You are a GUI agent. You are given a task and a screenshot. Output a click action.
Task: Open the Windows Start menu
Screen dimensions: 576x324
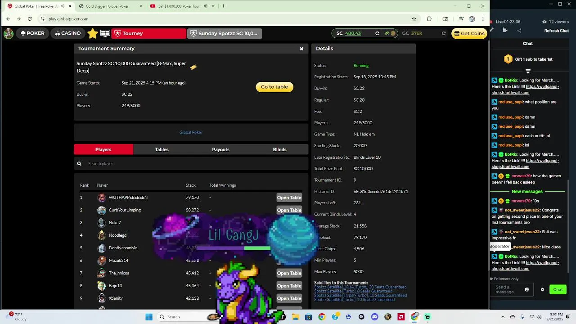[x=149, y=317]
